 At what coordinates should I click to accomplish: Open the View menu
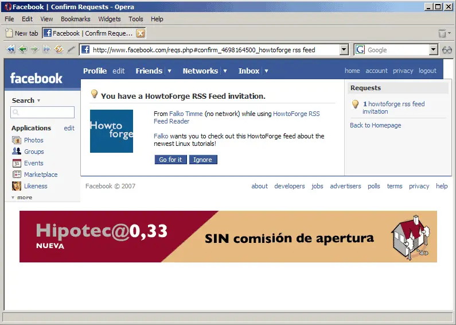point(46,19)
